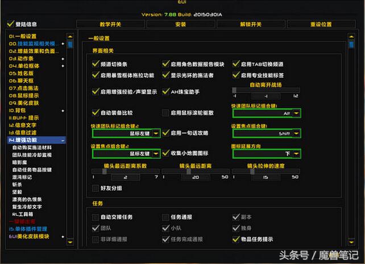The width and height of the screenshot is (365, 264).
Task: Toggle 启用暴雪框体拖拉功能 checkbox
Action: (96, 75)
